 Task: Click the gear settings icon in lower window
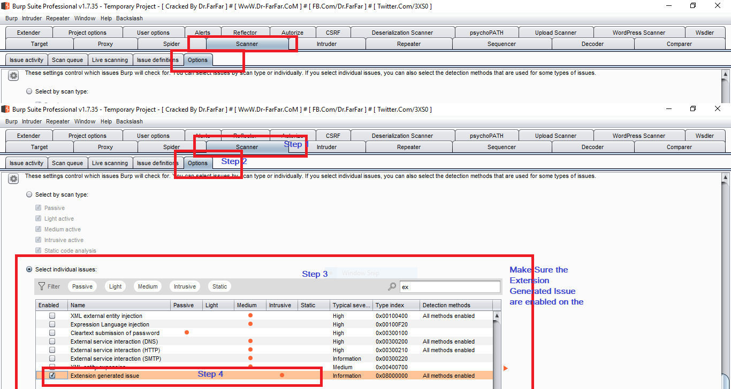pos(13,179)
